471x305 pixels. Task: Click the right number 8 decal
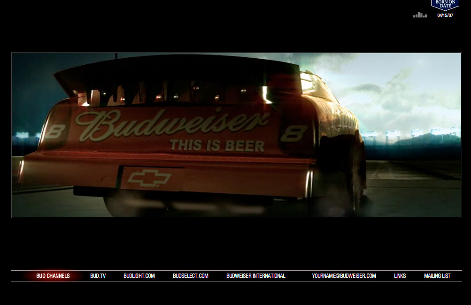tap(294, 133)
